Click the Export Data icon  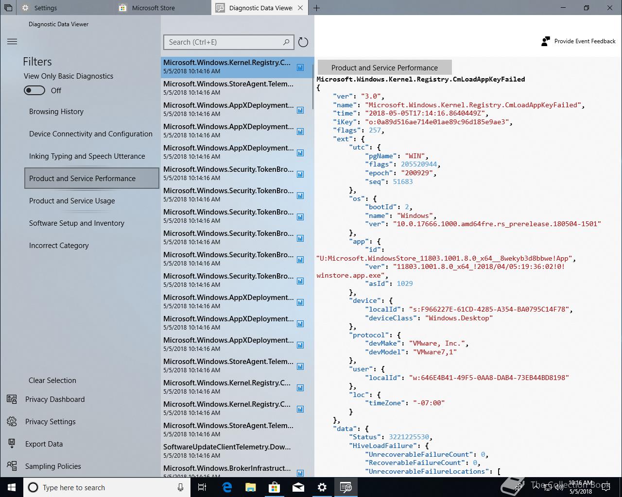[12, 444]
